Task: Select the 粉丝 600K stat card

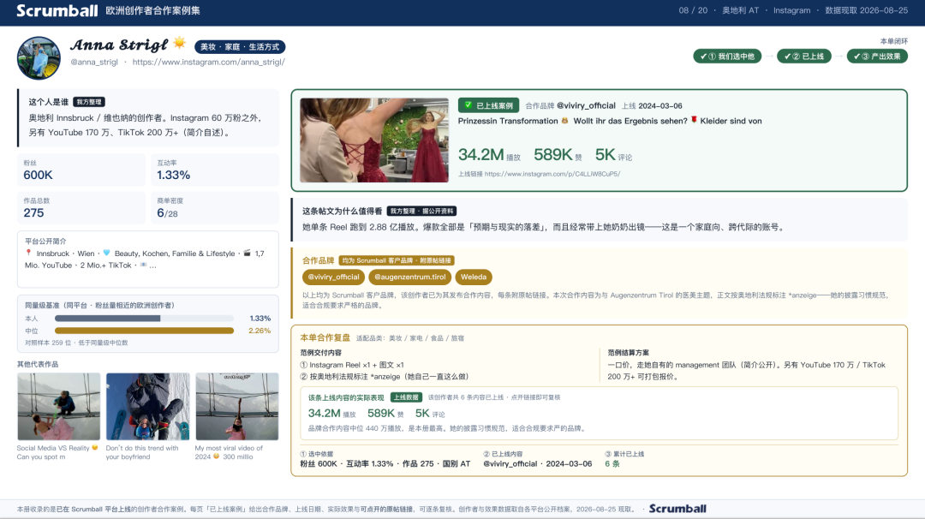Action: pos(81,170)
